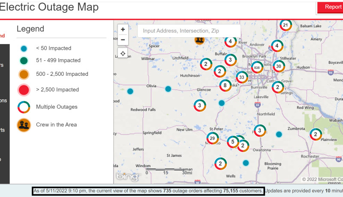Click the crew marker on the map
Image resolution: width=343 pixels, height=197 pixels.
tap(199, 40)
